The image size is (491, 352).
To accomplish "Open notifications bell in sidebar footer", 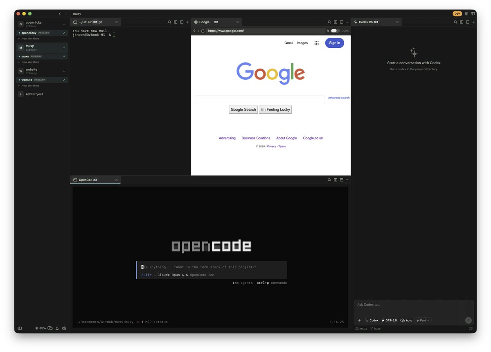I will (57, 328).
